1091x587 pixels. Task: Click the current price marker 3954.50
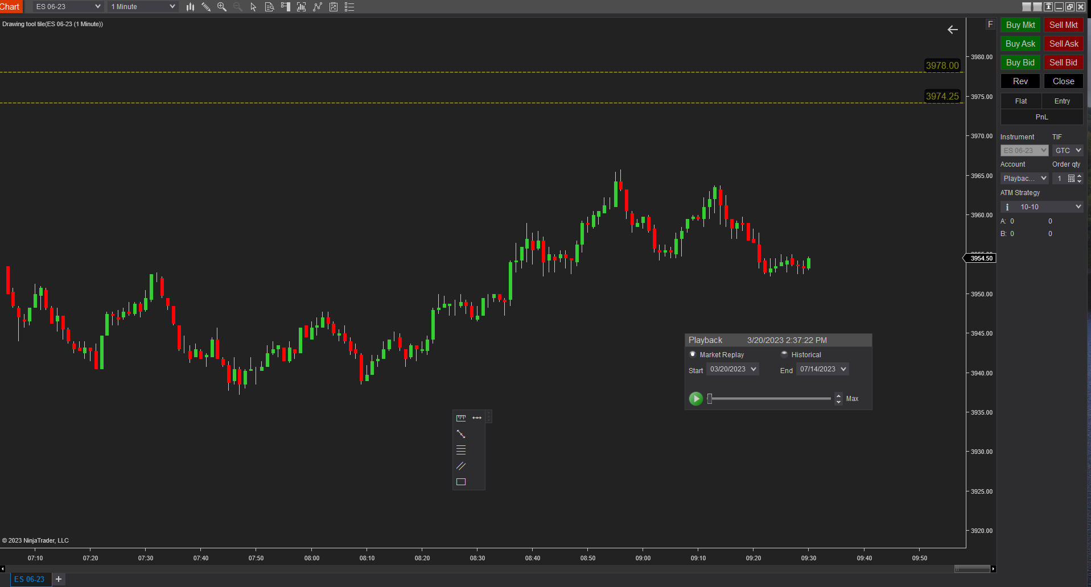981,258
